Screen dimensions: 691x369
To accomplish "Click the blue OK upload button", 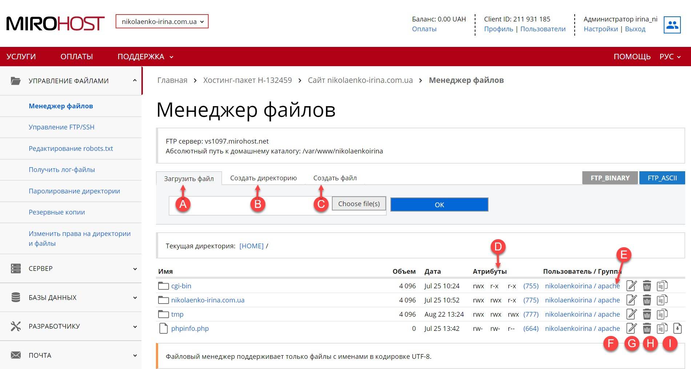I will click(439, 205).
